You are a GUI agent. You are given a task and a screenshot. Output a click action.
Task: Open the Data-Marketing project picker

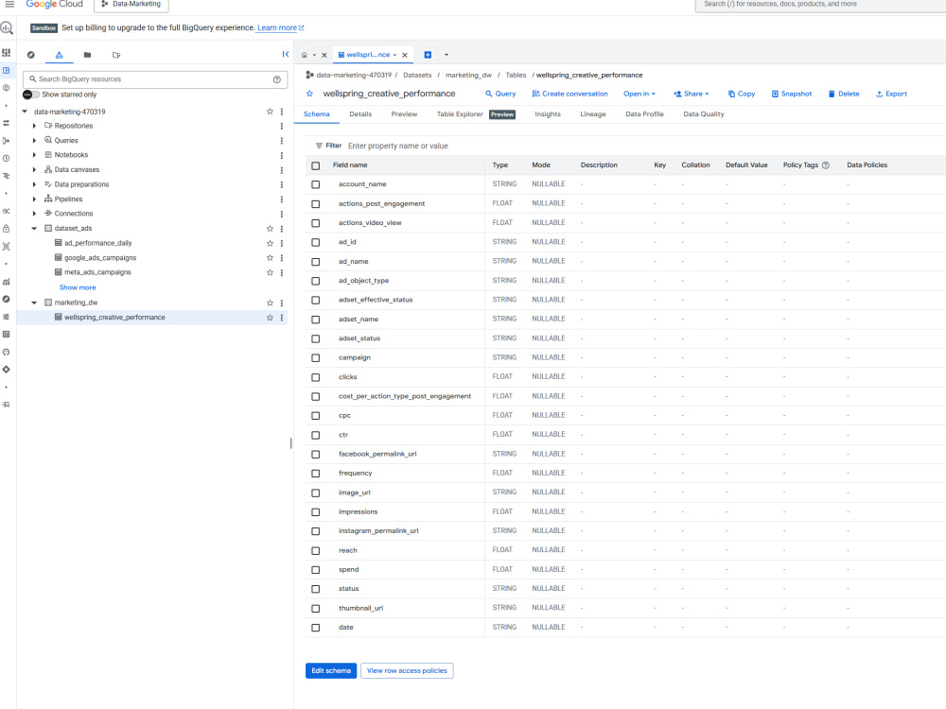coord(131,4)
